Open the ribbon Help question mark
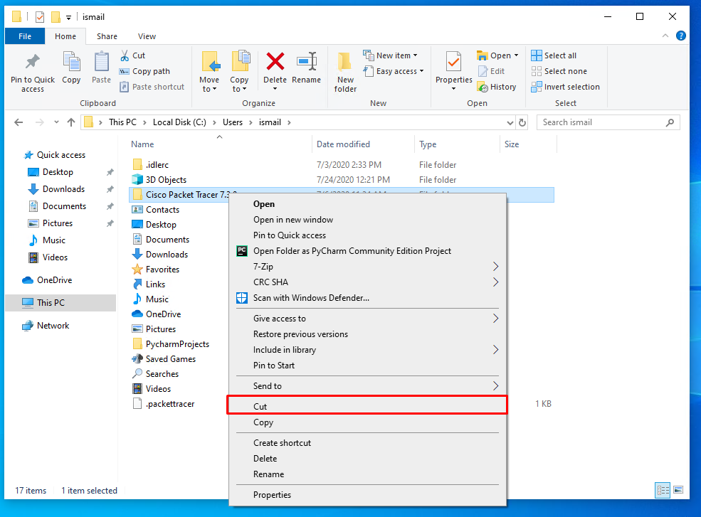The width and height of the screenshot is (701, 517). (x=681, y=36)
